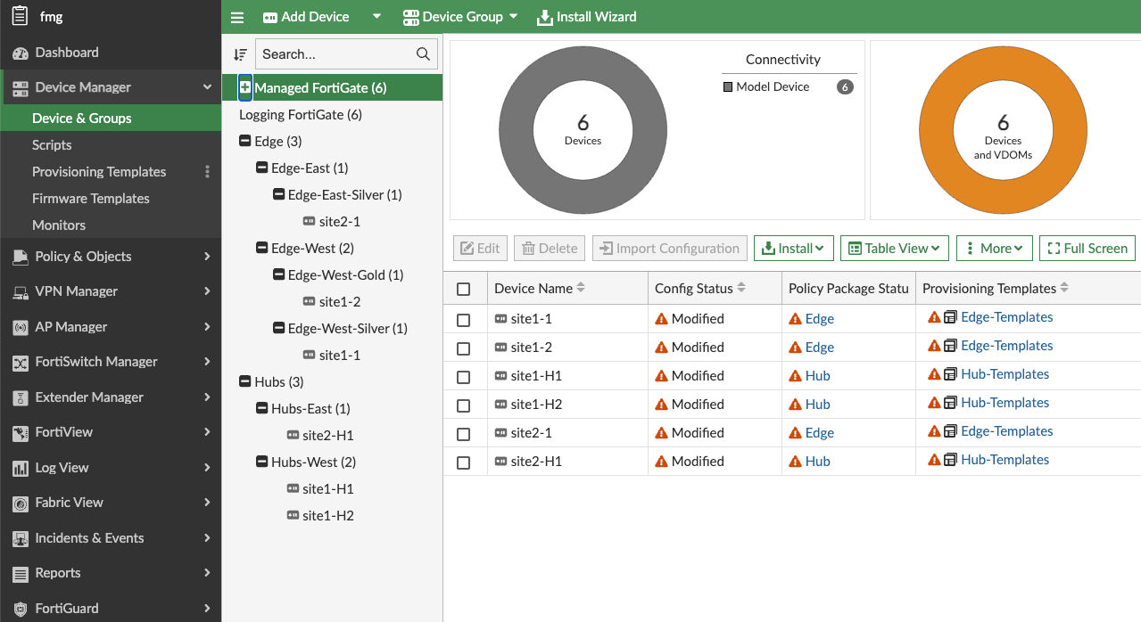Open the Table View dropdown
1141x622 pixels.
[x=894, y=248]
